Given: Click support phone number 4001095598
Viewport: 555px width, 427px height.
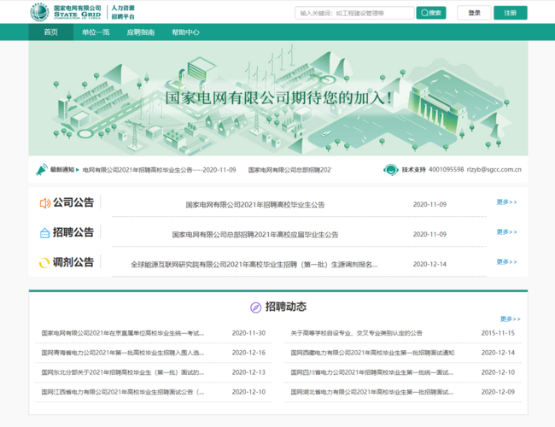Looking at the screenshot, I should tap(447, 170).
